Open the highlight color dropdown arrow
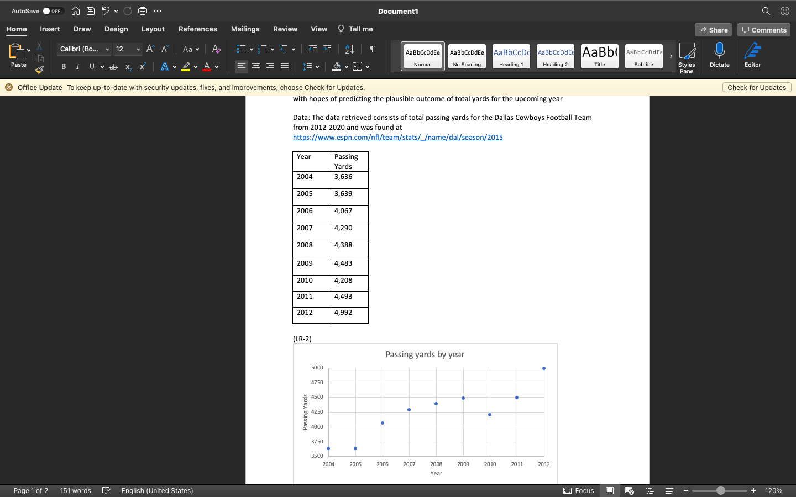This screenshot has height=497, width=796. click(x=196, y=66)
